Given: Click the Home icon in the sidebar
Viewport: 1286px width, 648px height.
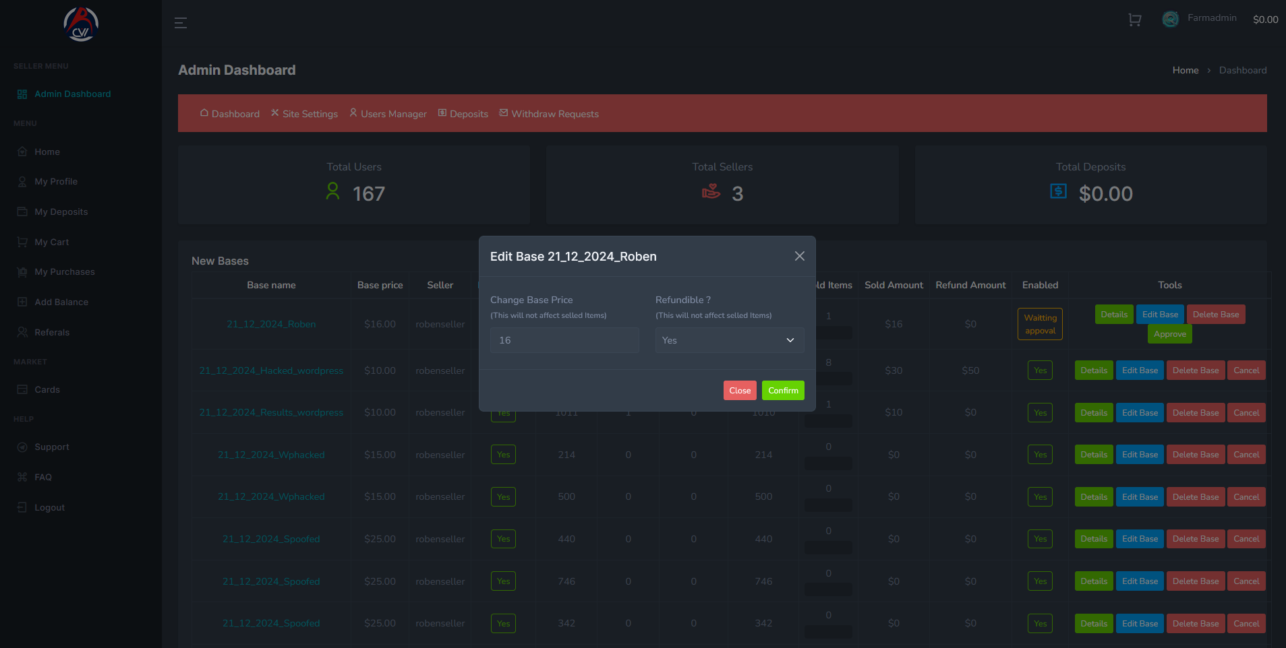Looking at the screenshot, I should click(x=22, y=152).
